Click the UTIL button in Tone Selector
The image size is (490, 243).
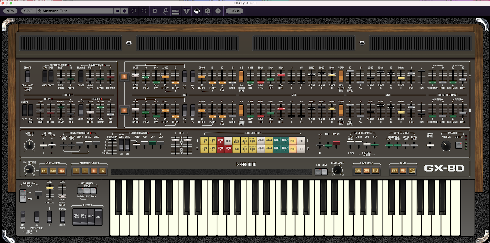point(301,149)
